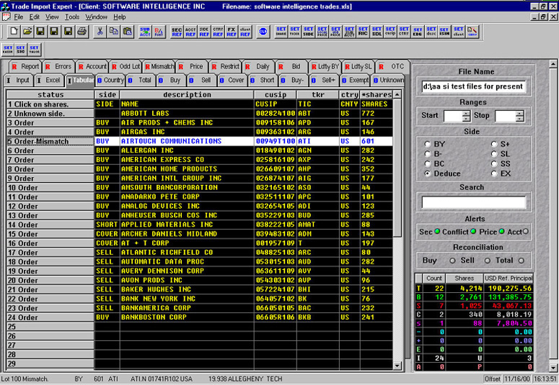Click the SET ISIN toolbar icon
The width and height of the screenshot is (559, 385).
[444, 32]
